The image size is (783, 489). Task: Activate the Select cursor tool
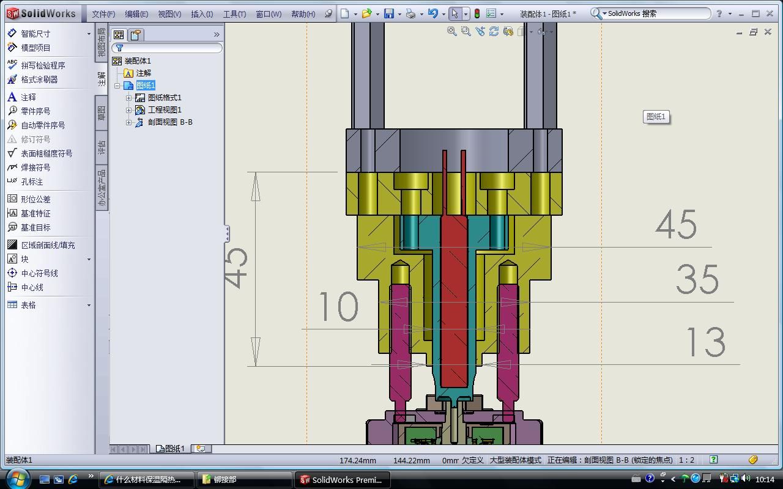[x=455, y=13]
